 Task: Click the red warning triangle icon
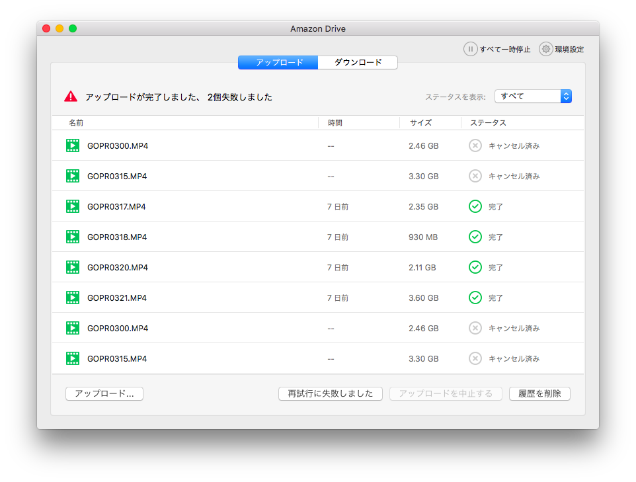[x=71, y=97]
